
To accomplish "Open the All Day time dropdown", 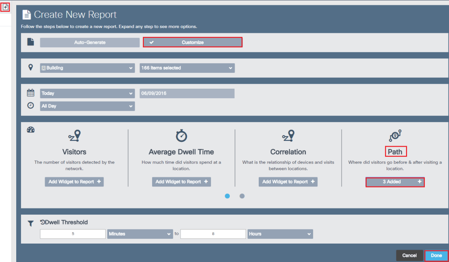I will pos(87,106).
